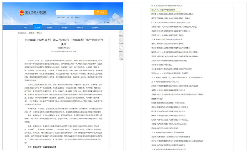Click the source and publish time line
249x152 pixels.
coord(64,51)
